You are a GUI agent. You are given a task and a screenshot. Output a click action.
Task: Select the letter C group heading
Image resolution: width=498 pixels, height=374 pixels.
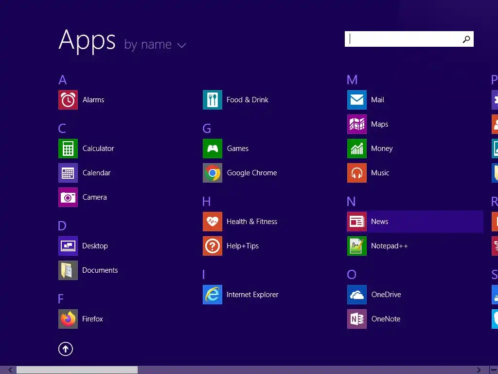click(62, 129)
